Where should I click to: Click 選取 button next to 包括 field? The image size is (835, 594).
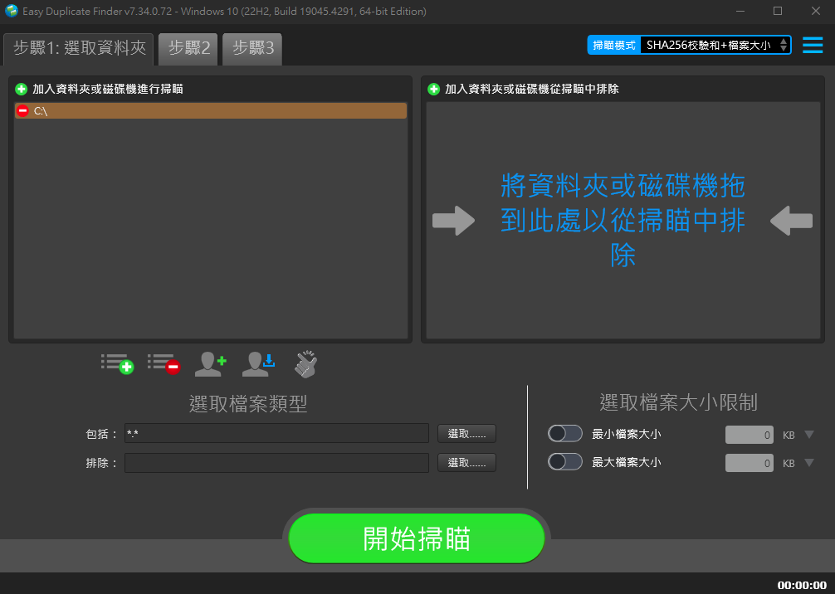(466, 434)
